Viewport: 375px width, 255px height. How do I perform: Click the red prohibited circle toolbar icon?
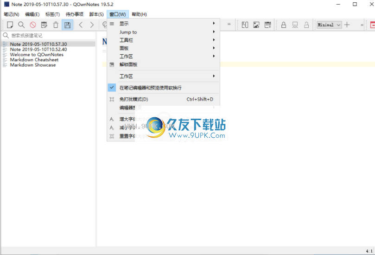tap(33, 25)
